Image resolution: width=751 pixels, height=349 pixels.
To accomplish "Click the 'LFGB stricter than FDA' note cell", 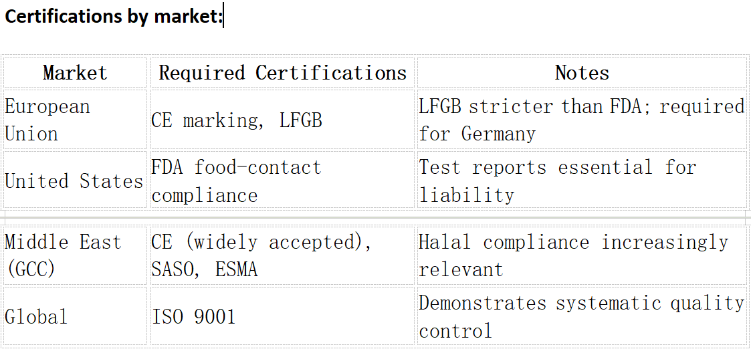I will pyautogui.click(x=581, y=120).
